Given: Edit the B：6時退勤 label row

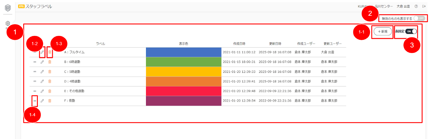Looking at the screenshot, I should 42,62.
